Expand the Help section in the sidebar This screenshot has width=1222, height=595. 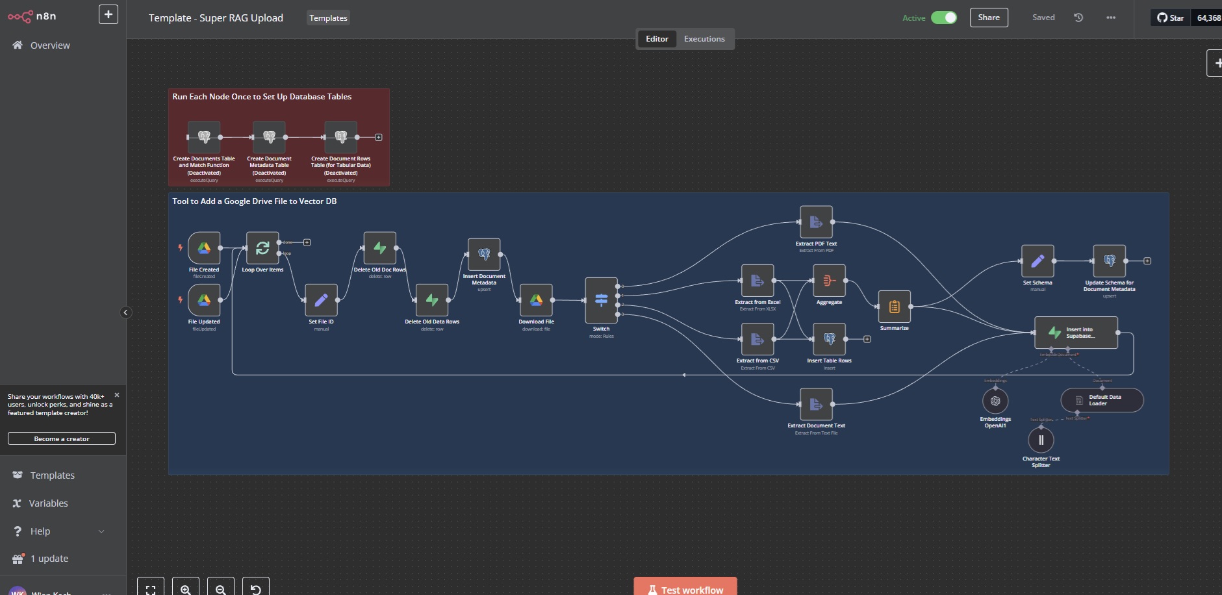point(40,531)
